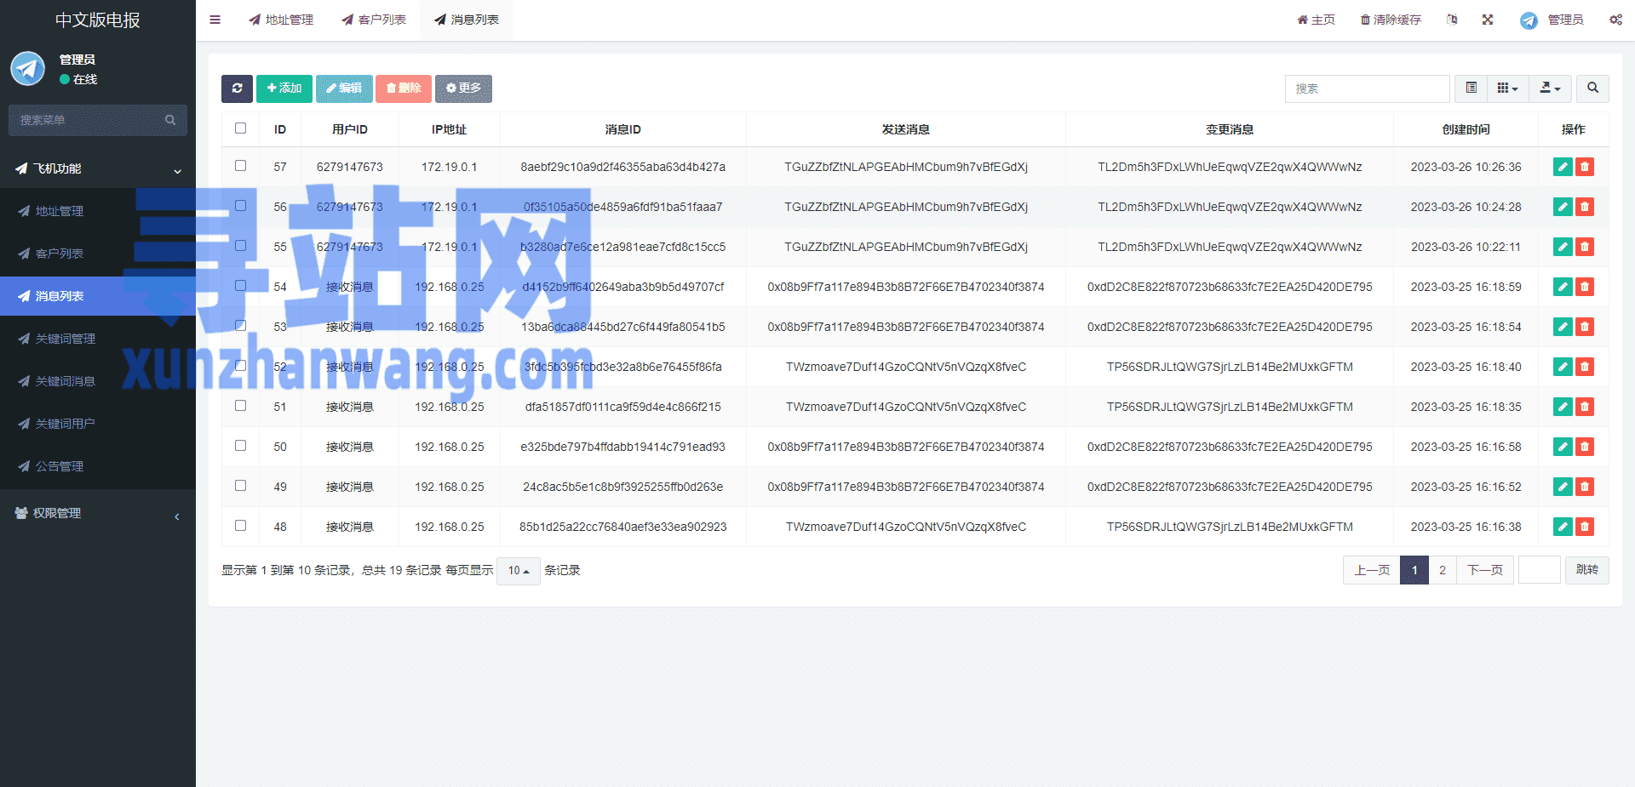Click the refresh table icon button
The height and width of the screenshot is (787, 1635).
point(237,88)
